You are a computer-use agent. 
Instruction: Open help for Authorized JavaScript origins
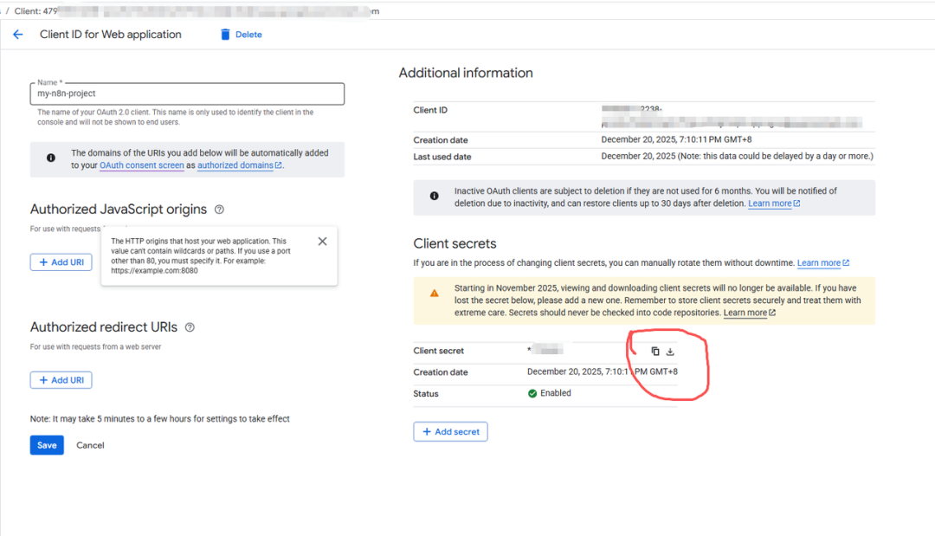tap(219, 210)
